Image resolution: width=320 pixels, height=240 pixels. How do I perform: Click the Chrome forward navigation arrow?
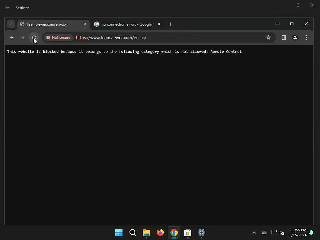(22, 37)
